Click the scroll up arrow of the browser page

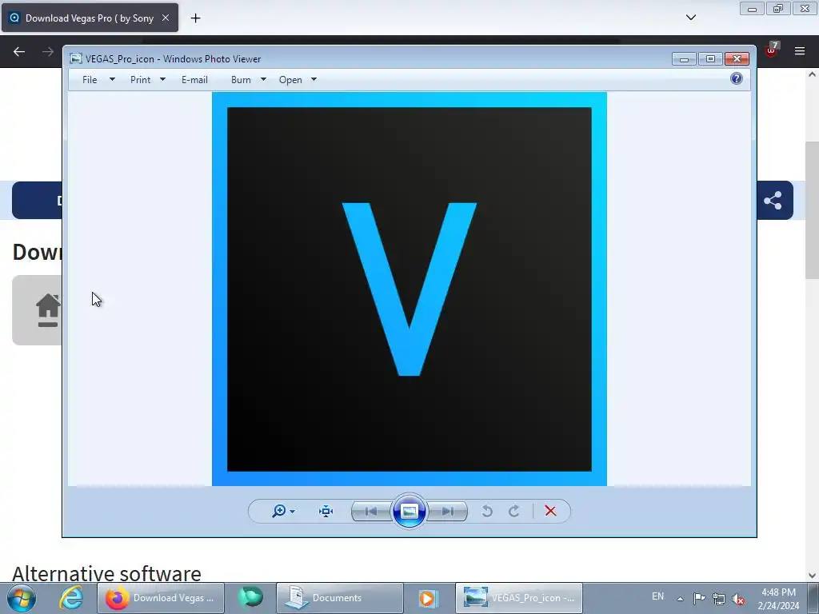[813, 74]
